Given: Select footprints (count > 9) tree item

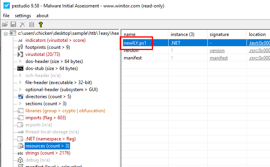Looking at the screenshot, I should [x=47, y=47].
